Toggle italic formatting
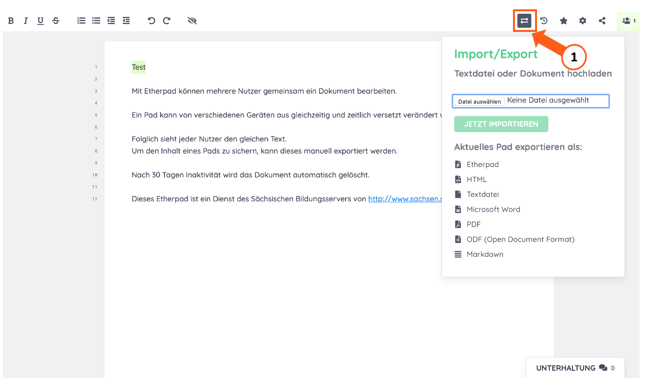The image size is (646, 384). pyautogui.click(x=26, y=21)
